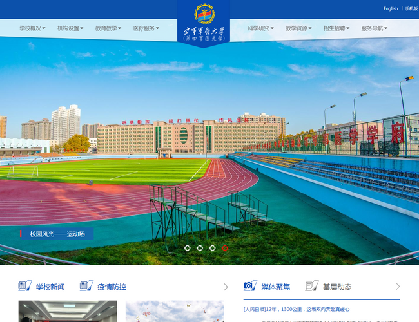Click the university emblem logo

pyautogui.click(x=204, y=14)
